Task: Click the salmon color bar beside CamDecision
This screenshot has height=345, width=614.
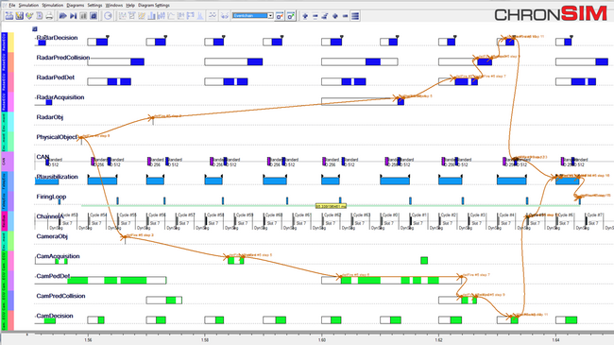Action: pyautogui.click(x=11, y=319)
